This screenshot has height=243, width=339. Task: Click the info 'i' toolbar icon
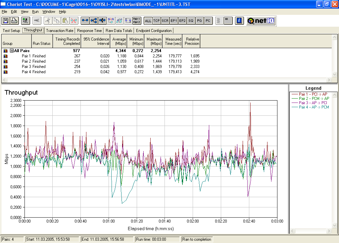tap(239, 21)
